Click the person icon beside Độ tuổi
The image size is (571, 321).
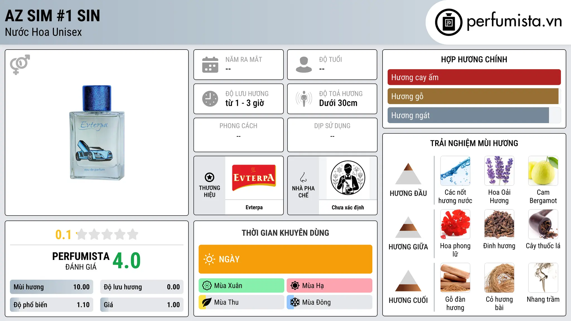click(304, 65)
